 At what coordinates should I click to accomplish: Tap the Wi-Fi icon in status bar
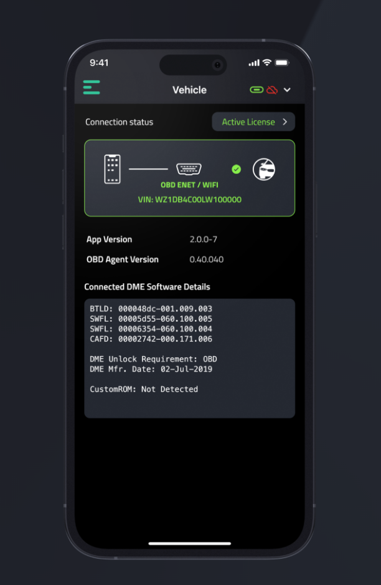click(x=267, y=63)
